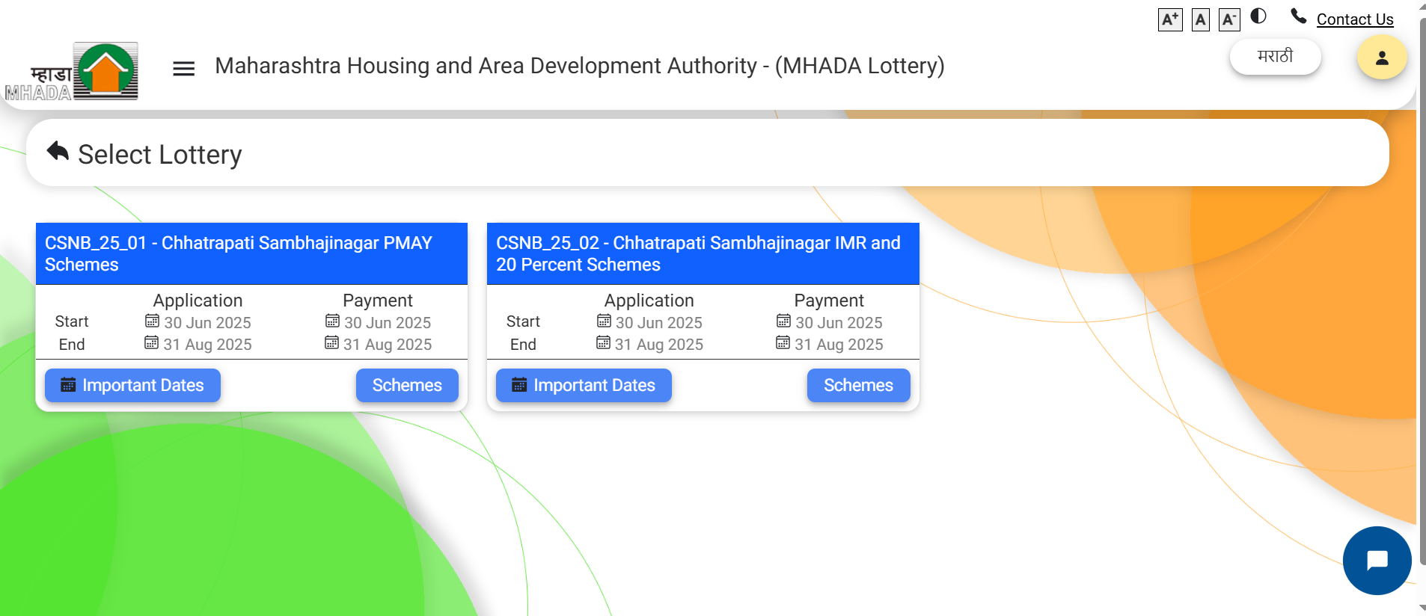Open Schemes for CSNB_25_01 PMAY lottery
The width and height of the screenshot is (1426, 616).
pyautogui.click(x=407, y=385)
